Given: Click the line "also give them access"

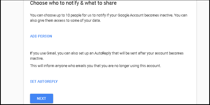Looking at the screenshot, I should click(x=65, y=21).
